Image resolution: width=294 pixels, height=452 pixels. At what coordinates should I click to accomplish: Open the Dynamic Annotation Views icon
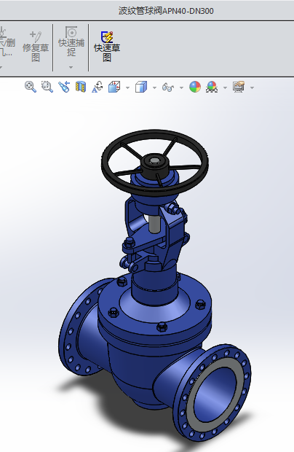[x=98, y=87]
